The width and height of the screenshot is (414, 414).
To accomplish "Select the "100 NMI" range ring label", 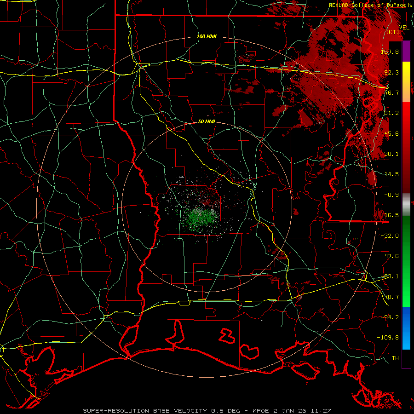I will point(207,36).
